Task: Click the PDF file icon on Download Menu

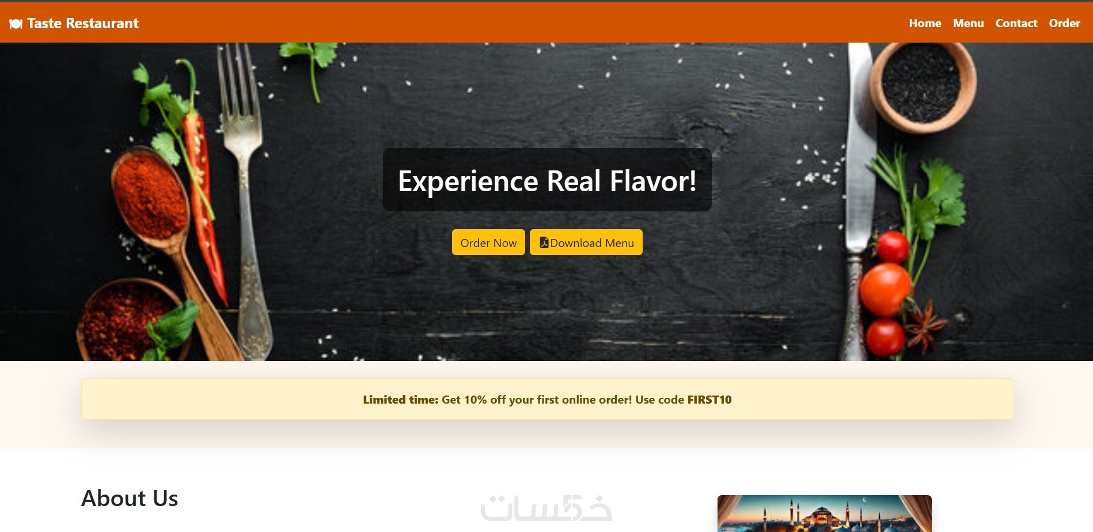Action: [x=544, y=242]
